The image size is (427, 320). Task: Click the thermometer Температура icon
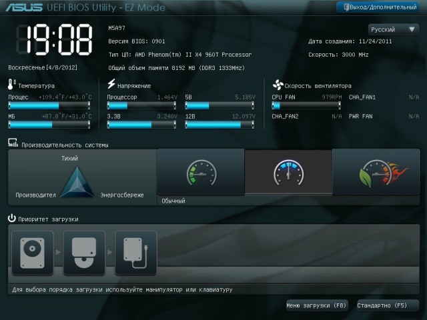pyautogui.click(x=11, y=85)
